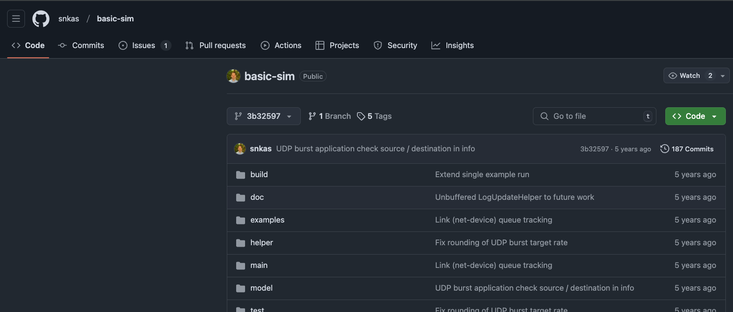The height and width of the screenshot is (312, 733).
Task: Open the snkas owner profile link
Action: click(69, 19)
